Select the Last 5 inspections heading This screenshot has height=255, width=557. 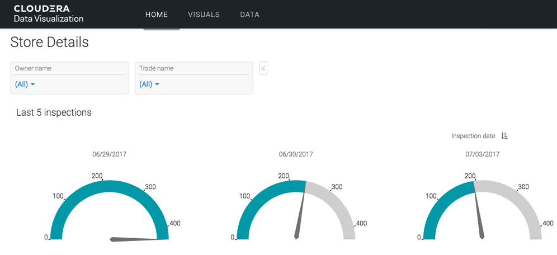coord(54,112)
